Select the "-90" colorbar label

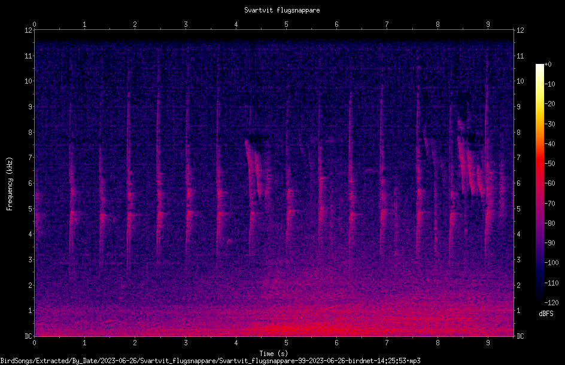coord(550,243)
